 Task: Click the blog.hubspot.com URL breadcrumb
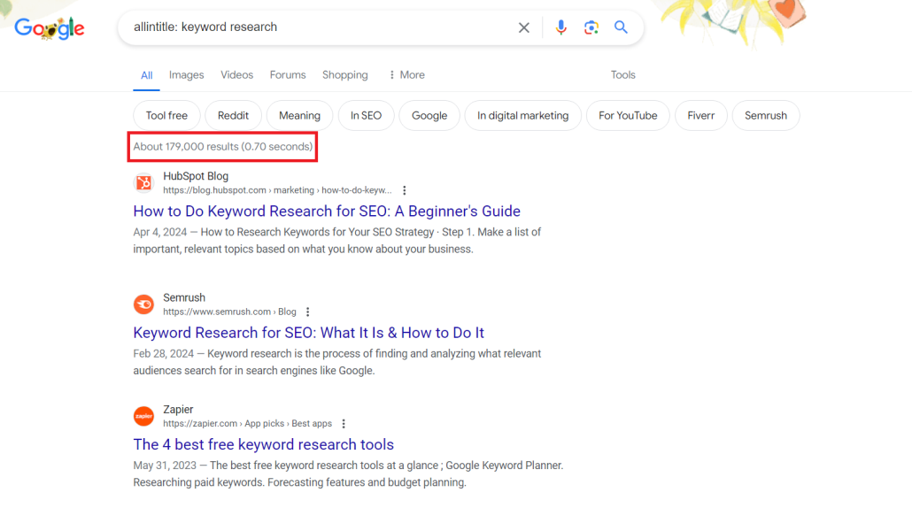coord(277,190)
